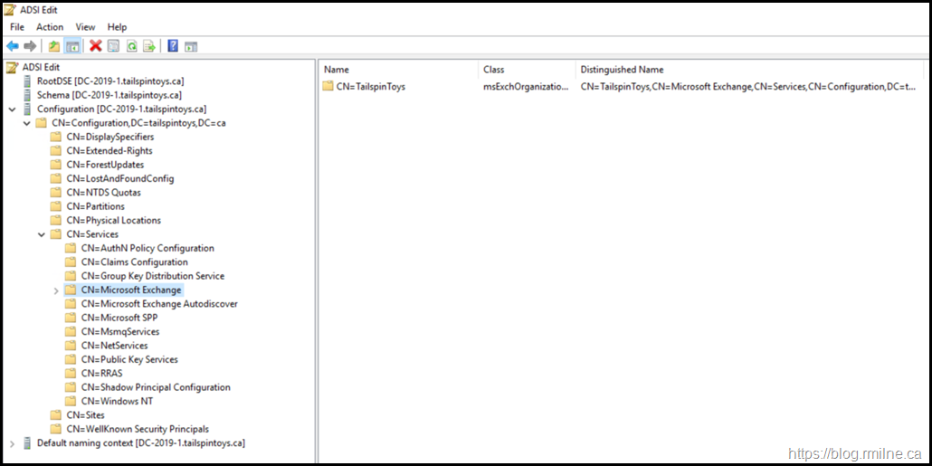Select CN=Microsoft Exchange Autodiscover folder
This screenshot has height=466, width=932.
158,304
